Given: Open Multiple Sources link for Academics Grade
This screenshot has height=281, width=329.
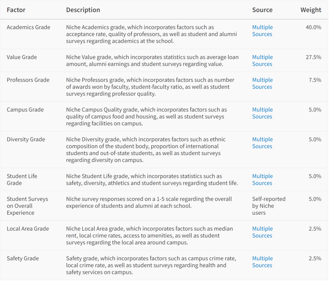Looking at the screenshot, I should click(262, 31).
